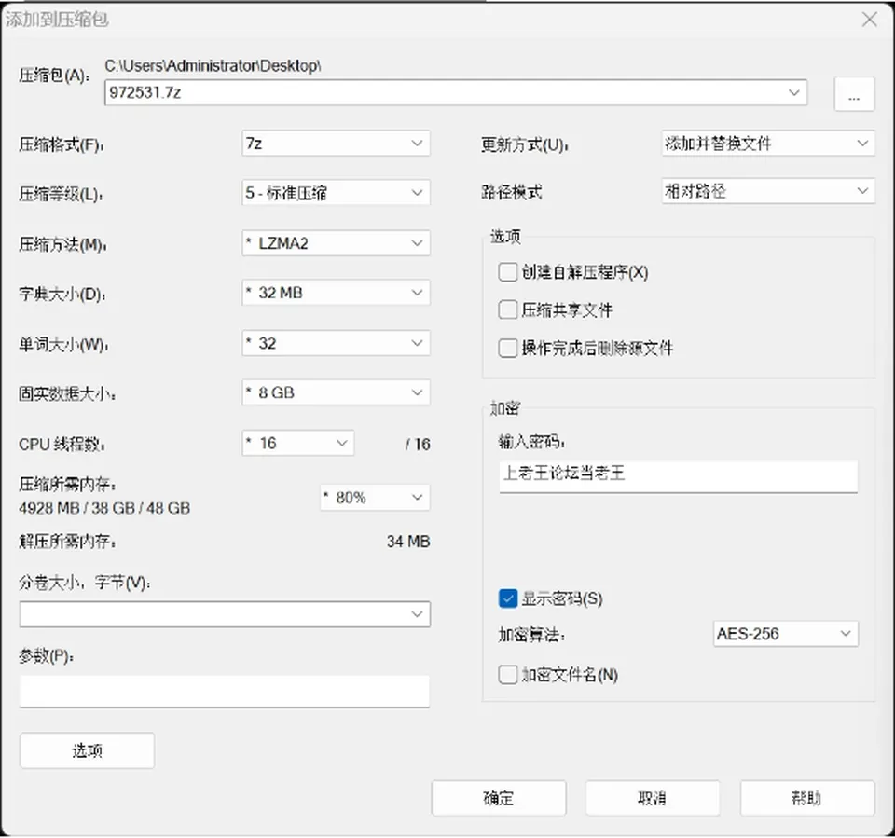Click the password field under 输入密码

[x=678, y=476]
